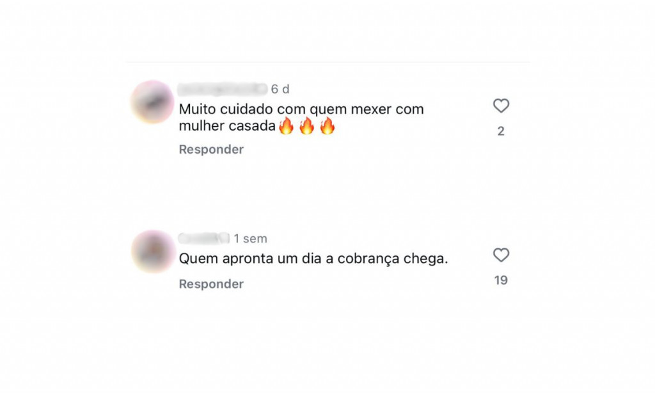This screenshot has height=393, width=655.
Task: Open the profile picture of the 1 sem commenter
Action: pos(153,252)
